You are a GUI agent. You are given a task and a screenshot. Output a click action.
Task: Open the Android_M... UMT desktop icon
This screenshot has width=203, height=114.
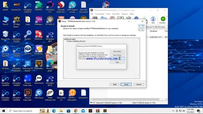16,6
